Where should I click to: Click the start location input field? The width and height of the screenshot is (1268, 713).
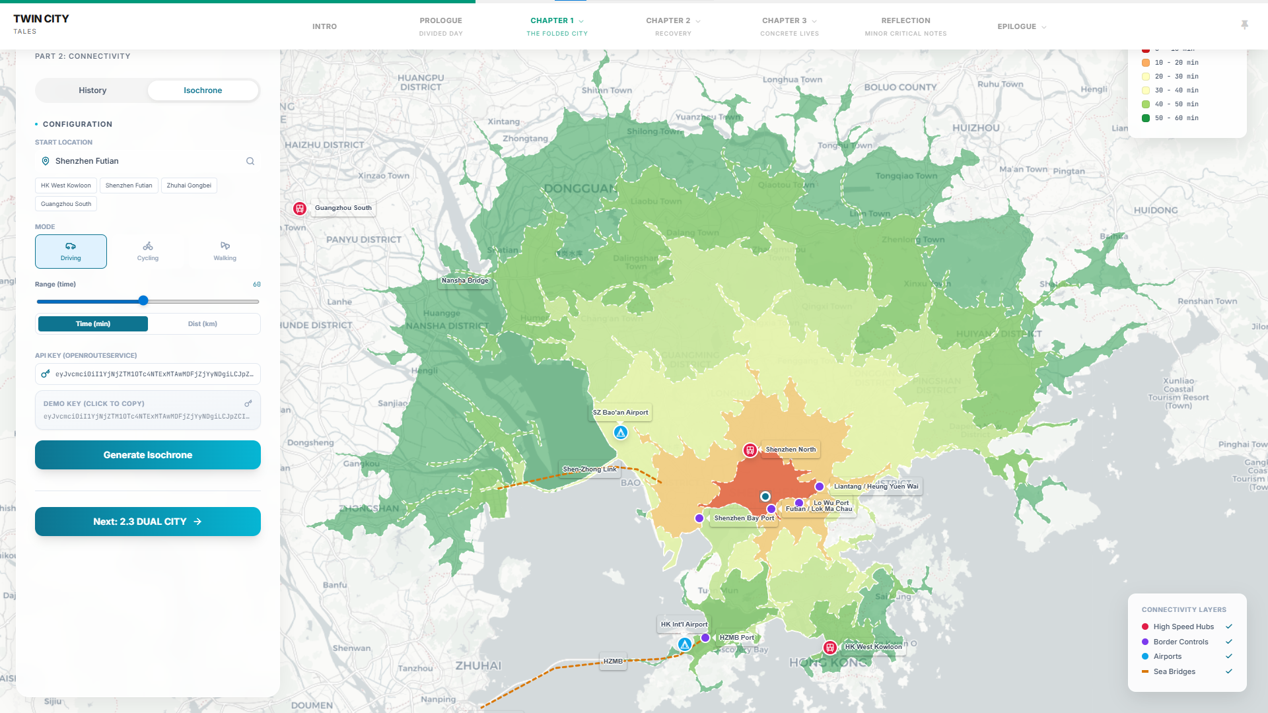pos(148,161)
